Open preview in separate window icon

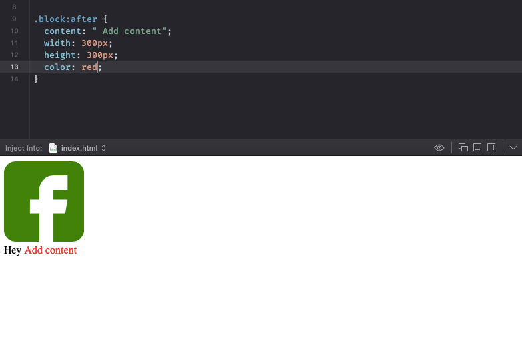463,147
